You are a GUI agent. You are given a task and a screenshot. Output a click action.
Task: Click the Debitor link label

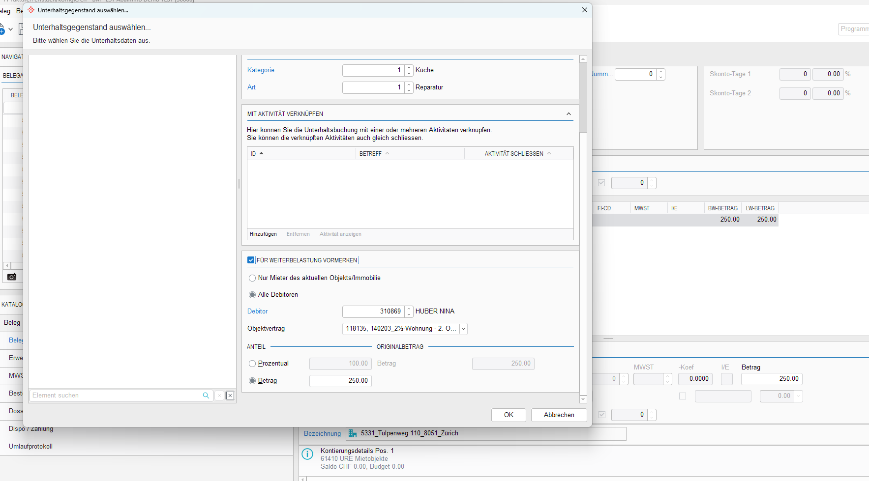pos(257,311)
